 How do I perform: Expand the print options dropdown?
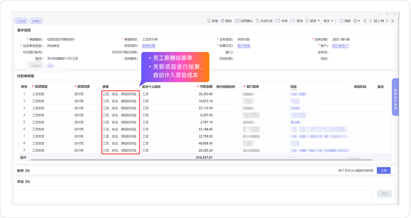[x=359, y=21]
